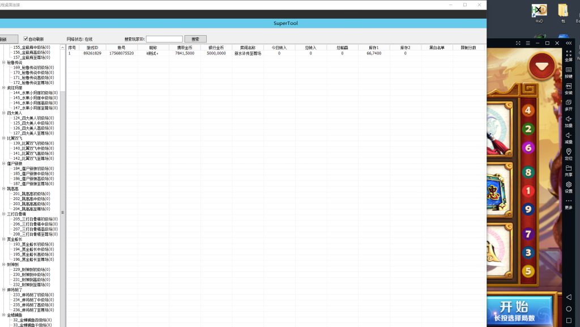This screenshot has width=580, height=327.
Task: Collapse the 比翼双飞 tree group
Action: coord(4,138)
